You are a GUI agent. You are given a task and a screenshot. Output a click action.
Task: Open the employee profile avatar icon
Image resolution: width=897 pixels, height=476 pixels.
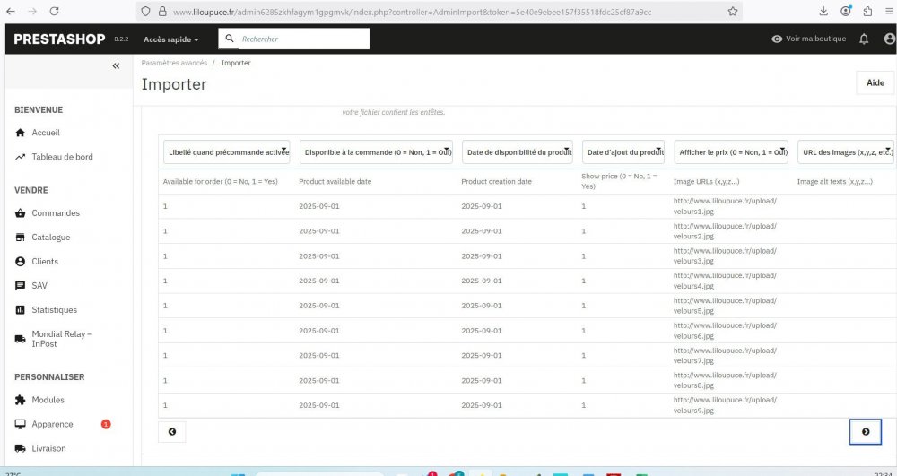point(889,39)
